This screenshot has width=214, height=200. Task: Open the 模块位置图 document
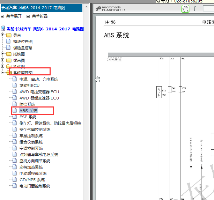pyautogui.click(x=23, y=42)
